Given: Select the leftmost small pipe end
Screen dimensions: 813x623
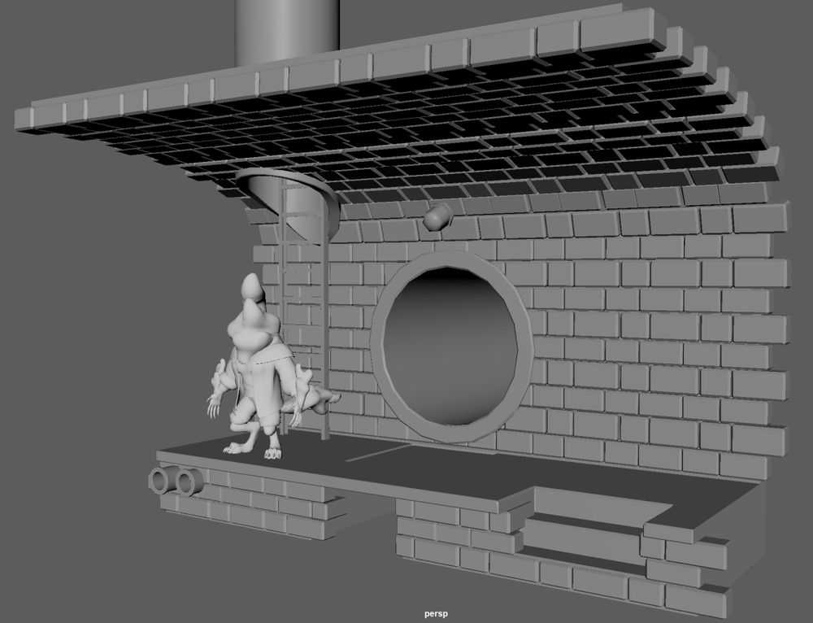Looking at the screenshot, I should click(x=159, y=481).
